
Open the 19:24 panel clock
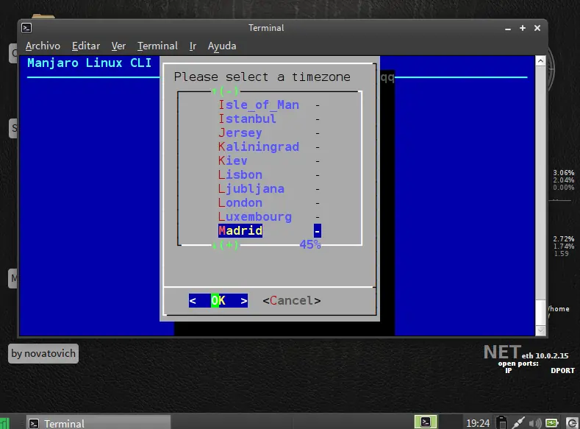478,423
